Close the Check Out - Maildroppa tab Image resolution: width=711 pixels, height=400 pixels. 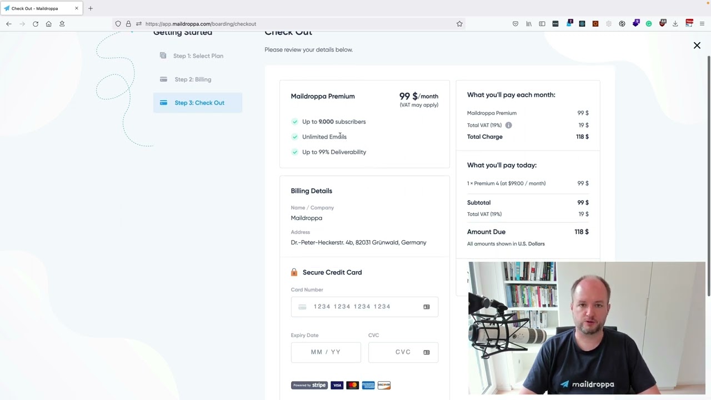[77, 8]
